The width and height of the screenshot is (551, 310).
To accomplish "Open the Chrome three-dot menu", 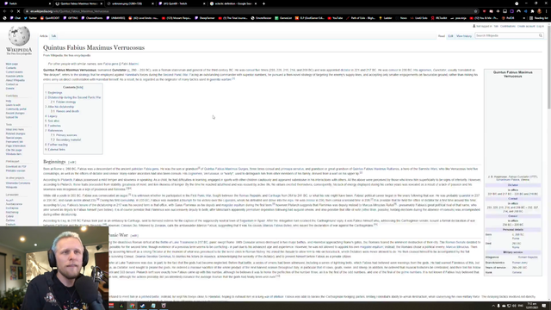I will coord(547,11).
